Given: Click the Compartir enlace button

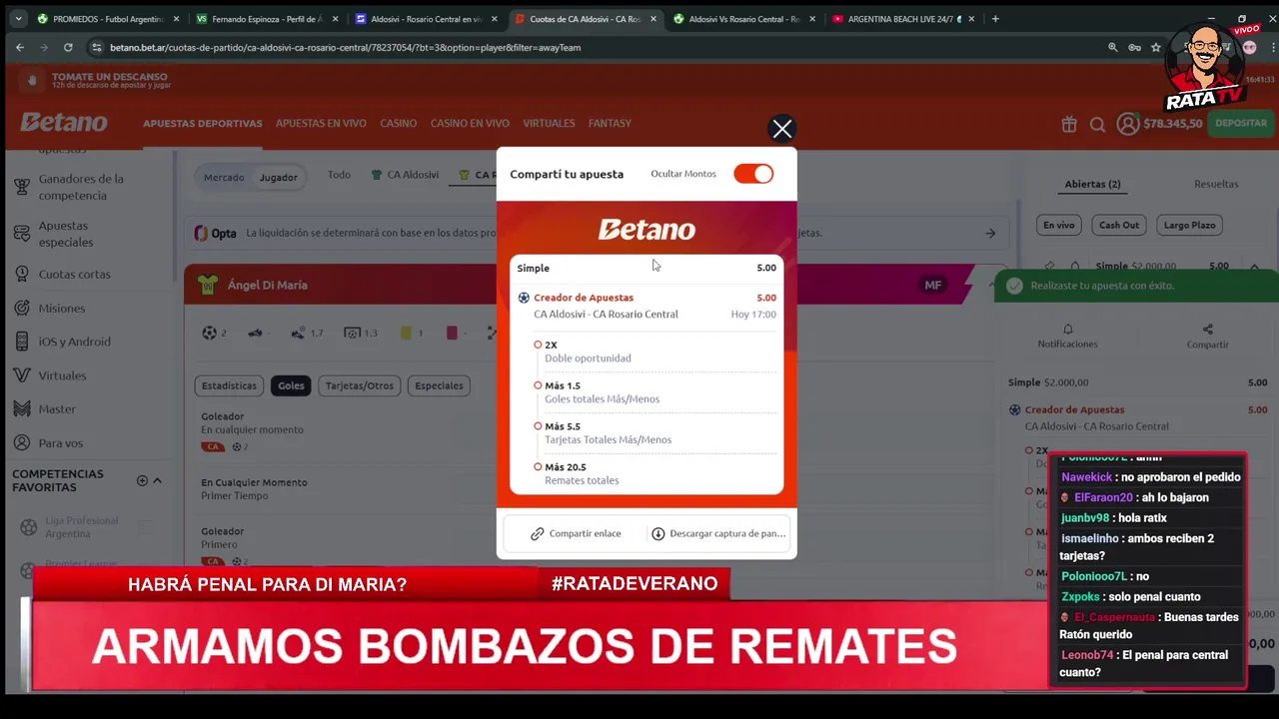Looking at the screenshot, I should (x=575, y=533).
